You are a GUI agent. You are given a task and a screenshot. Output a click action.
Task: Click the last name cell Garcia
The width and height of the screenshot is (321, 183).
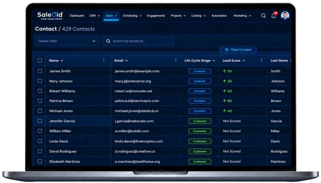coord(276,121)
